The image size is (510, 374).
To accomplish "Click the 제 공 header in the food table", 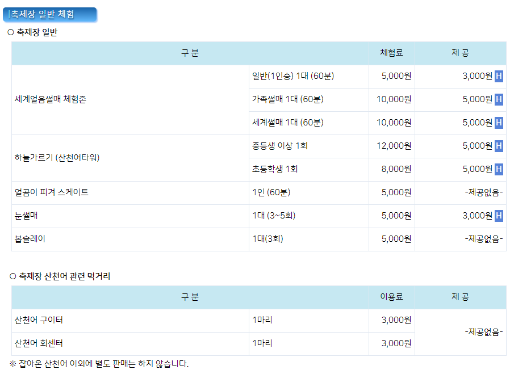I will click(460, 297).
